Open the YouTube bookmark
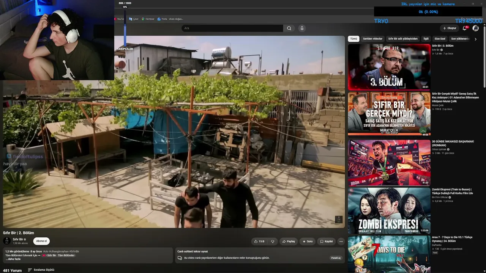Image resolution: width=486 pixels, height=273 pixels. (119, 19)
